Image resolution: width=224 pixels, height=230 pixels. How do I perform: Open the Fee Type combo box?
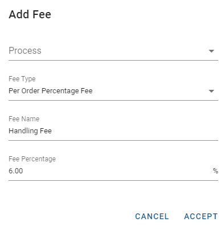coord(113,88)
